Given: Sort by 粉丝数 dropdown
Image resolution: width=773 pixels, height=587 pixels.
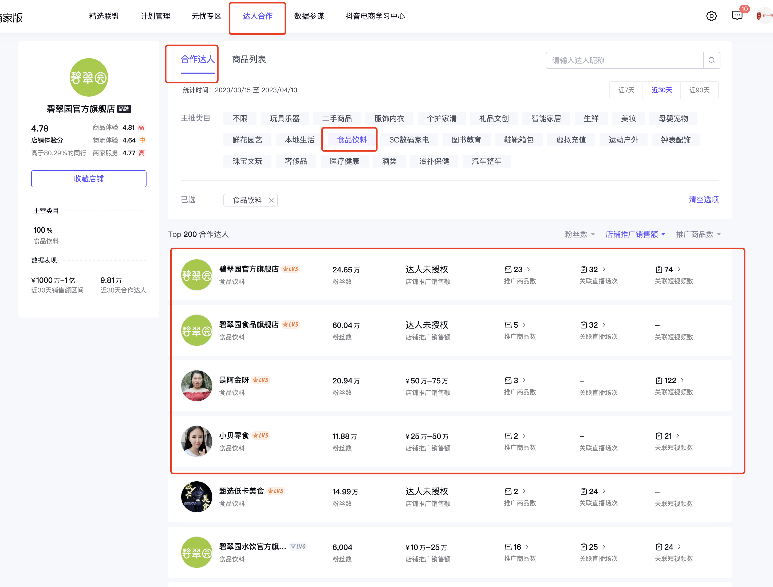Looking at the screenshot, I should (580, 235).
